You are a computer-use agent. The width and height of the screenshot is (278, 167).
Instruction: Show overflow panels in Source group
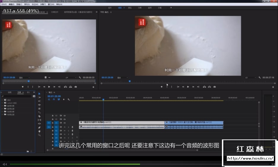pos(97,12)
